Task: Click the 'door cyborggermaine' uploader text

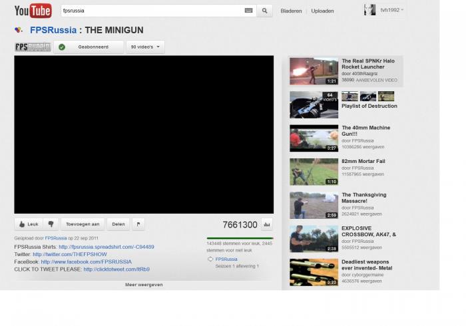Action: click(362, 275)
